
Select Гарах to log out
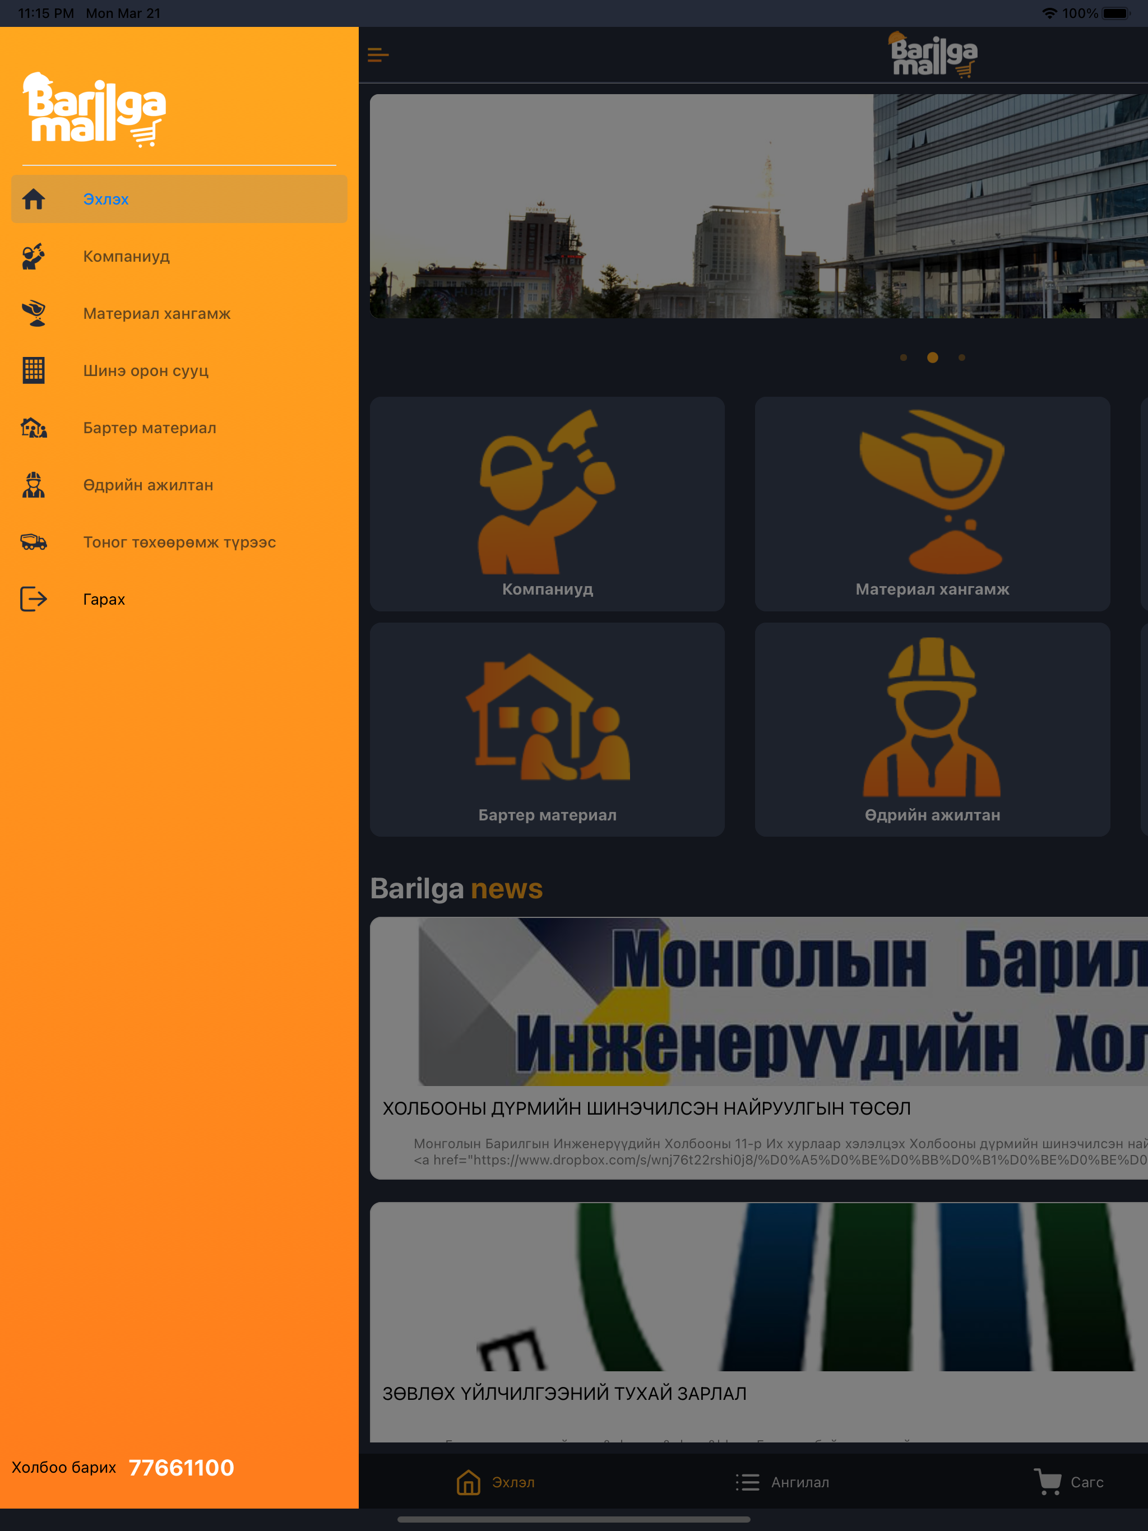(x=179, y=600)
